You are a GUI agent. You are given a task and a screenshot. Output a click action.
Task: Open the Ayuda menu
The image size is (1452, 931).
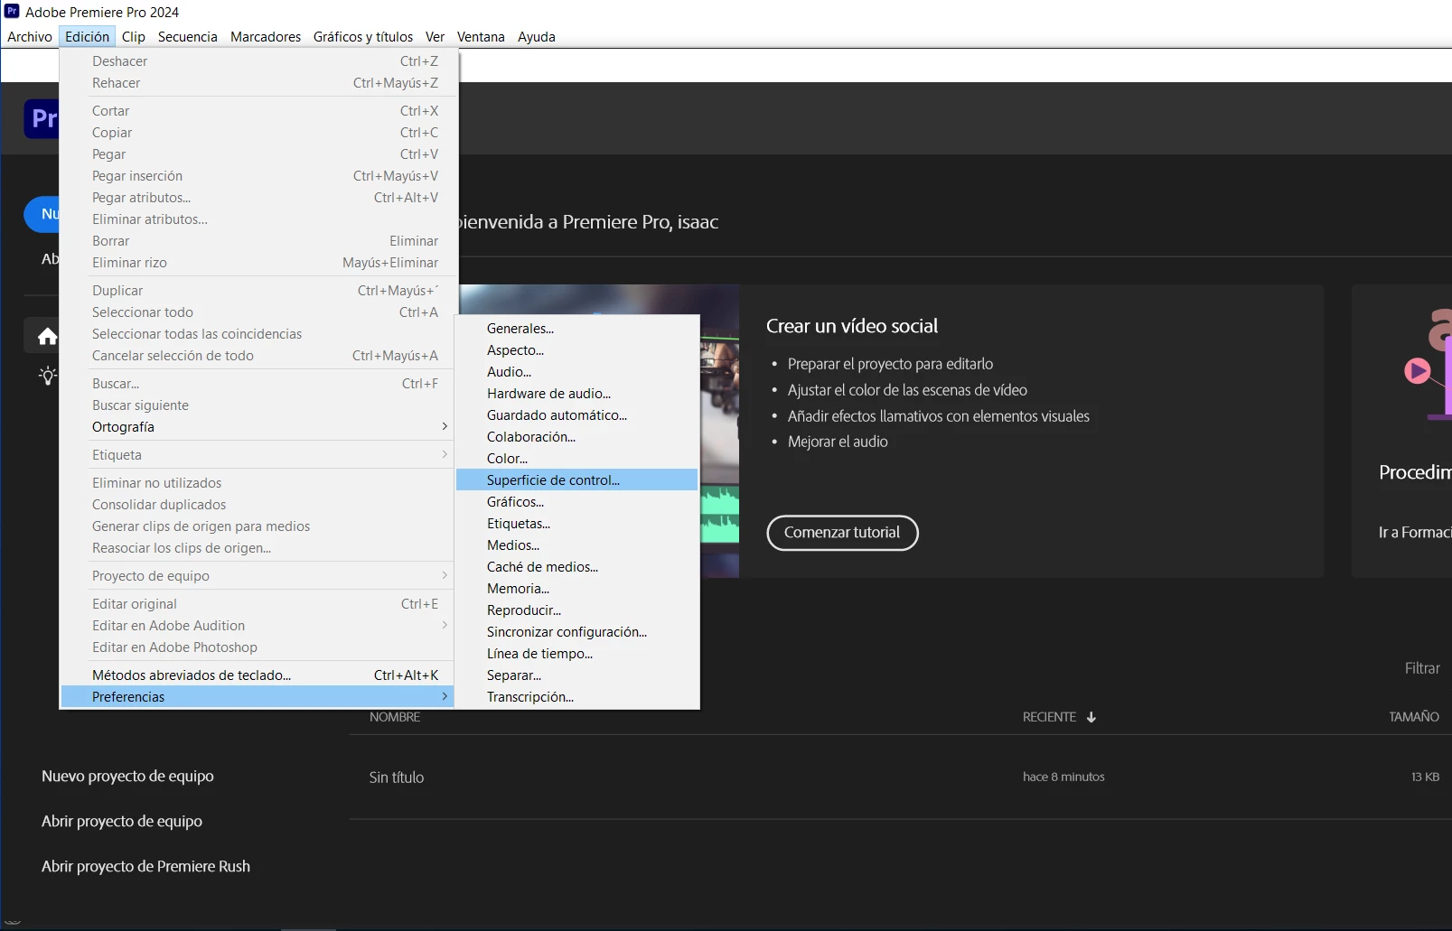tap(537, 37)
